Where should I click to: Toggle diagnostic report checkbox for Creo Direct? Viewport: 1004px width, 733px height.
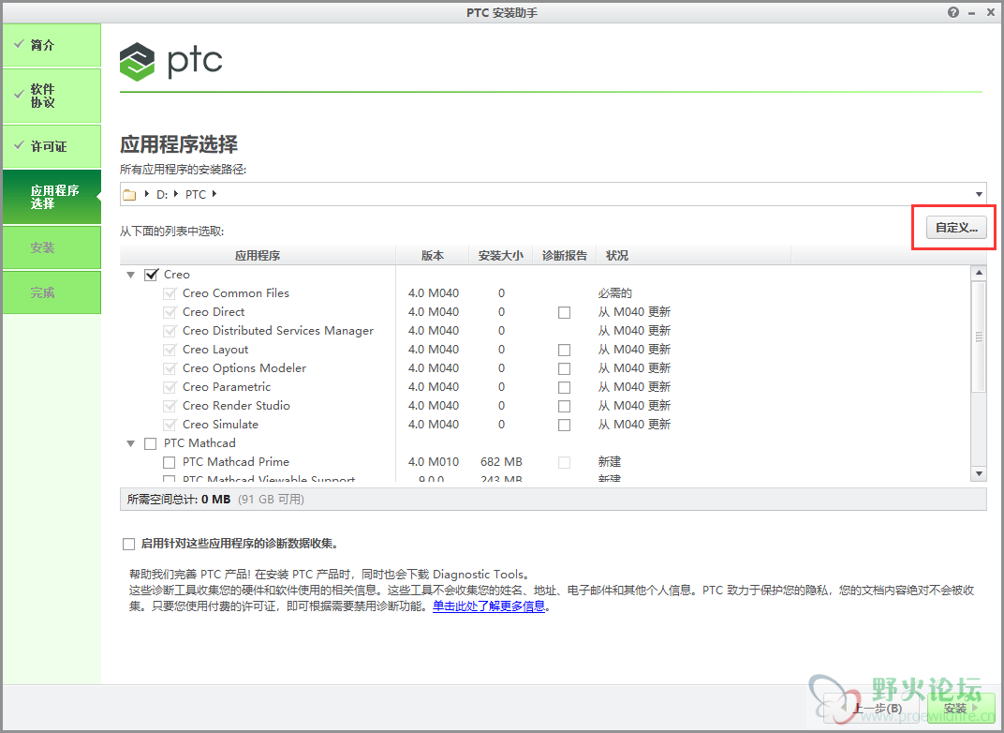(x=564, y=313)
